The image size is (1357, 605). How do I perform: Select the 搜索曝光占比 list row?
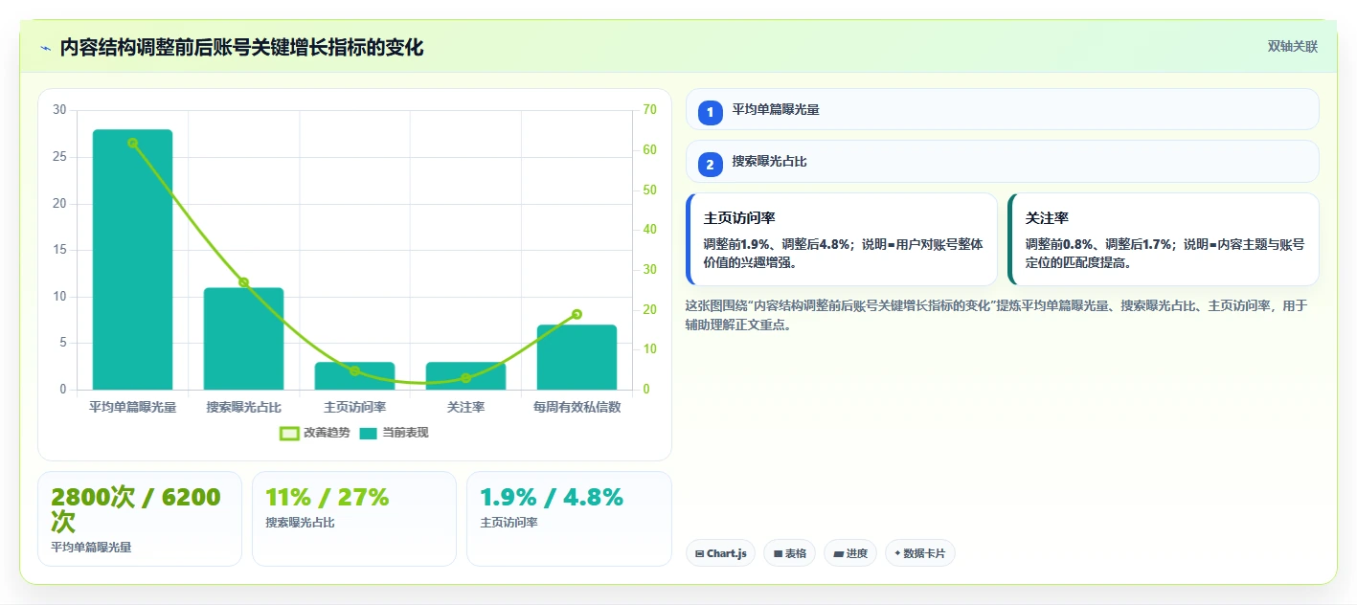pos(1002,161)
